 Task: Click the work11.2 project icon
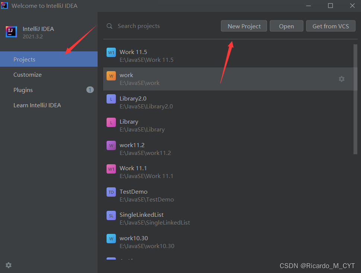pos(111,146)
